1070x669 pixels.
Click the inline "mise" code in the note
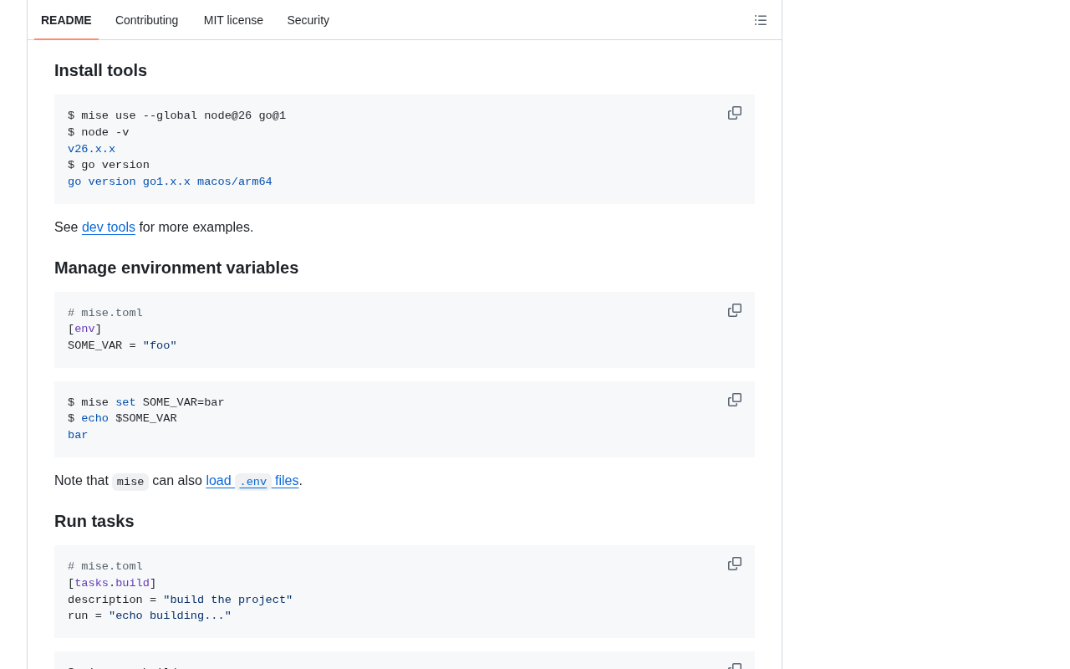130,482
